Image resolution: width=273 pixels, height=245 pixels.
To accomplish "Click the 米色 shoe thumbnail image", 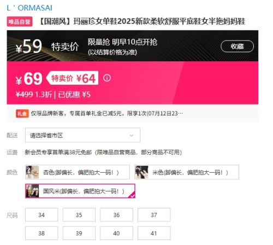I will pyautogui.click(x=141, y=172).
